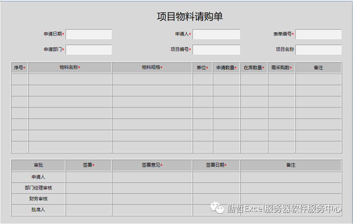Click 签署意见 cell in 部门经理审核 row
This screenshot has width=353, height=224.
(152, 188)
